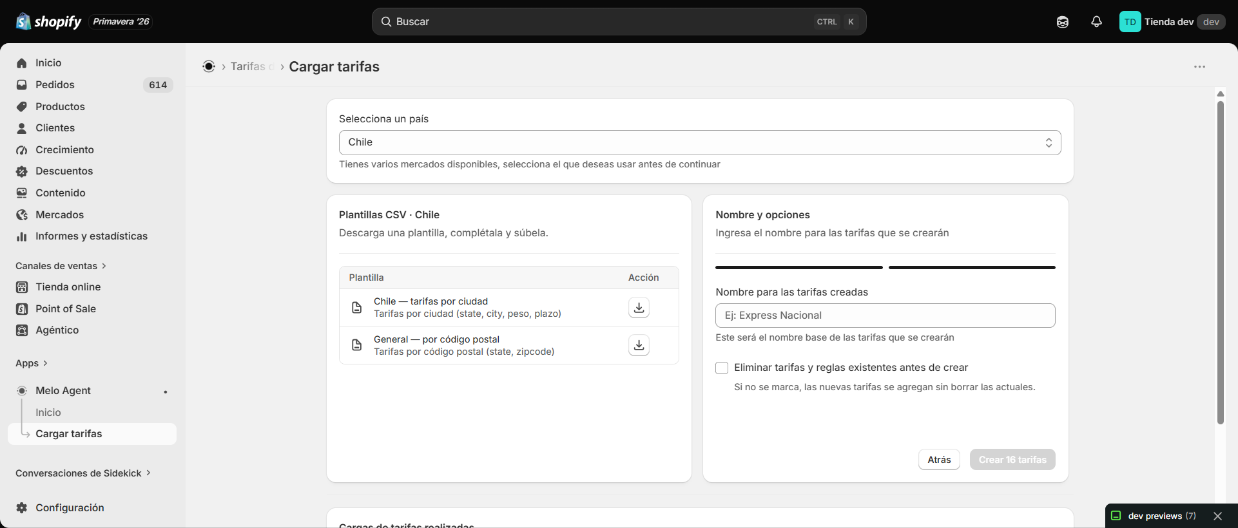Click the Informes y estadísticas chart icon
The width and height of the screenshot is (1238, 528).
(x=22, y=236)
